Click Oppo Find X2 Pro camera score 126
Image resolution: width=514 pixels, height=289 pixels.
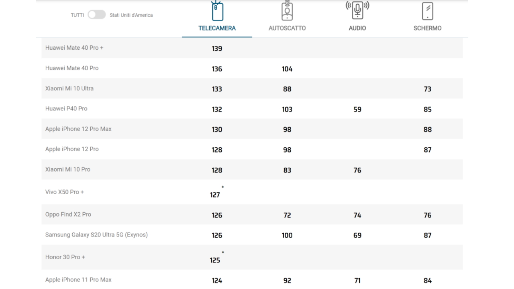[x=217, y=215]
